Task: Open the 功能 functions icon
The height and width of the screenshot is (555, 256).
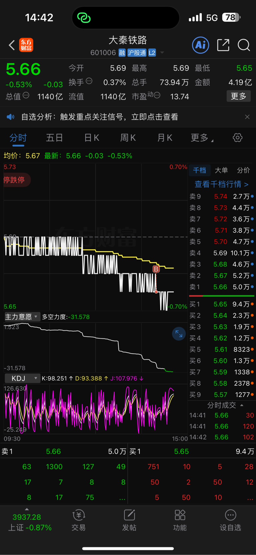Action: pyautogui.click(x=180, y=520)
